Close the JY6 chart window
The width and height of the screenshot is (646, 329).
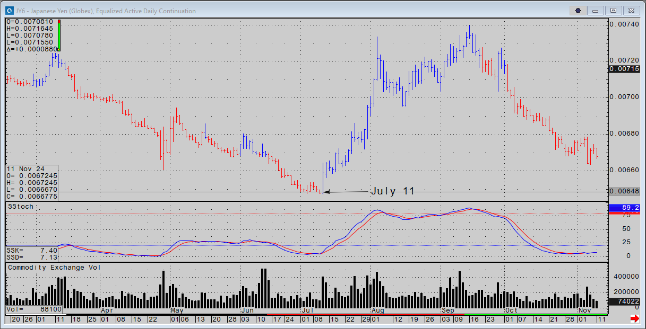point(631,11)
